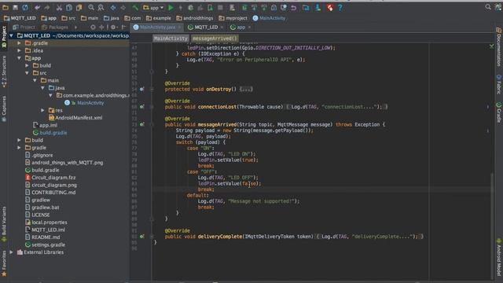This screenshot has height=283, width=503.
Task: Click the editor vertical scrollbar thumb
Action: (492, 226)
